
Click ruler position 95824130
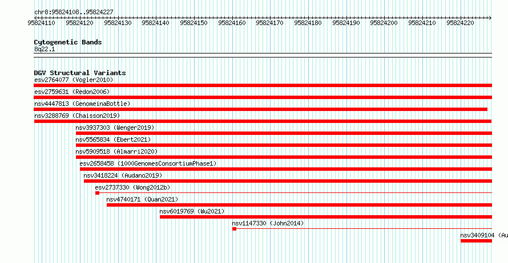click(118, 23)
